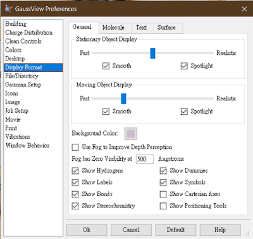
Task: Click the Ok button
Action: click(x=87, y=230)
